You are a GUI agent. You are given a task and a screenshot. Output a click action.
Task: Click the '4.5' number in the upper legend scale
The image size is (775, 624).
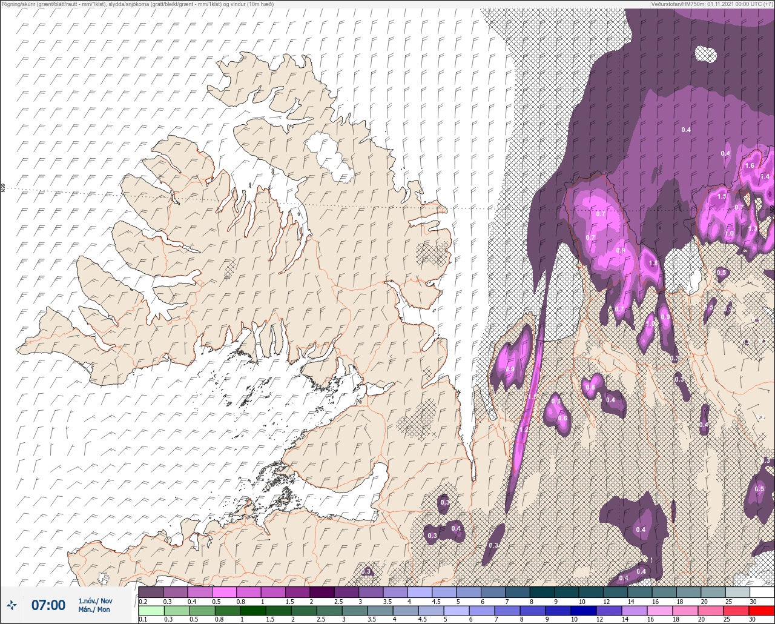[x=436, y=601]
